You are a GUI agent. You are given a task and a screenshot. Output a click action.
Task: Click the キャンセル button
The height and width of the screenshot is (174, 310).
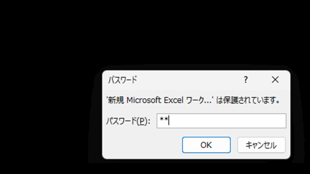(x=261, y=145)
